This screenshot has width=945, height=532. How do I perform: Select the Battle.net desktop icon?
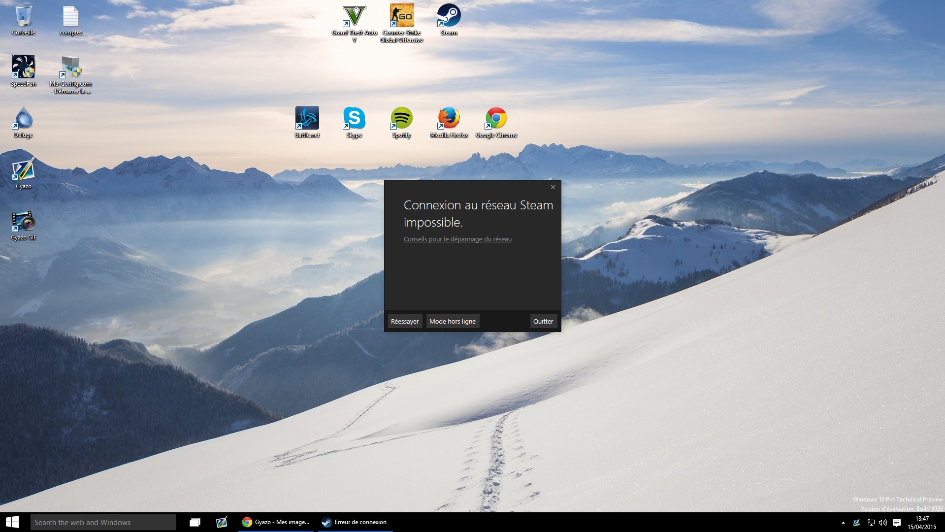pyautogui.click(x=307, y=122)
